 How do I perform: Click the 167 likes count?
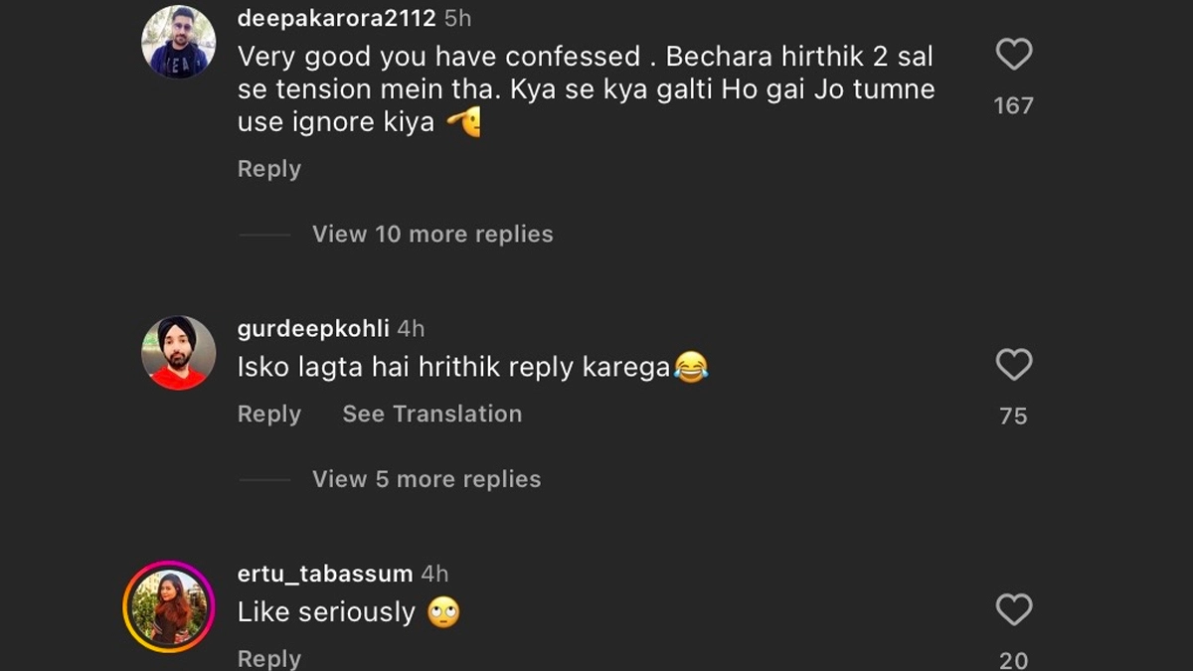click(1013, 105)
